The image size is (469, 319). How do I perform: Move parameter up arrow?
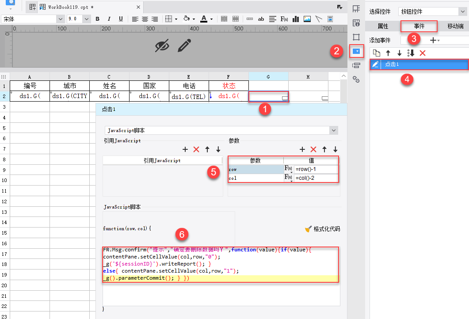coord(324,149)
